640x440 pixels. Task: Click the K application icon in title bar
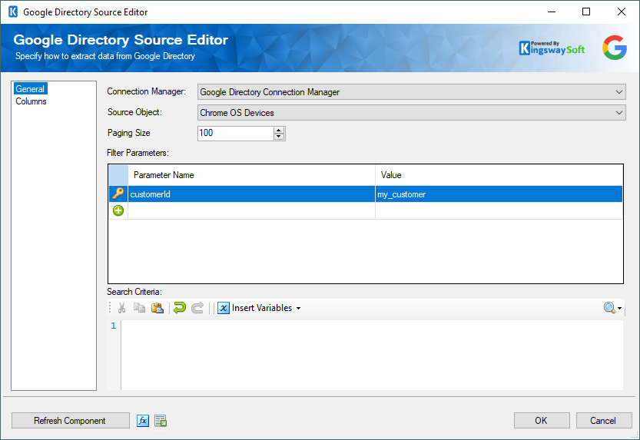click(x=13, y=12)
